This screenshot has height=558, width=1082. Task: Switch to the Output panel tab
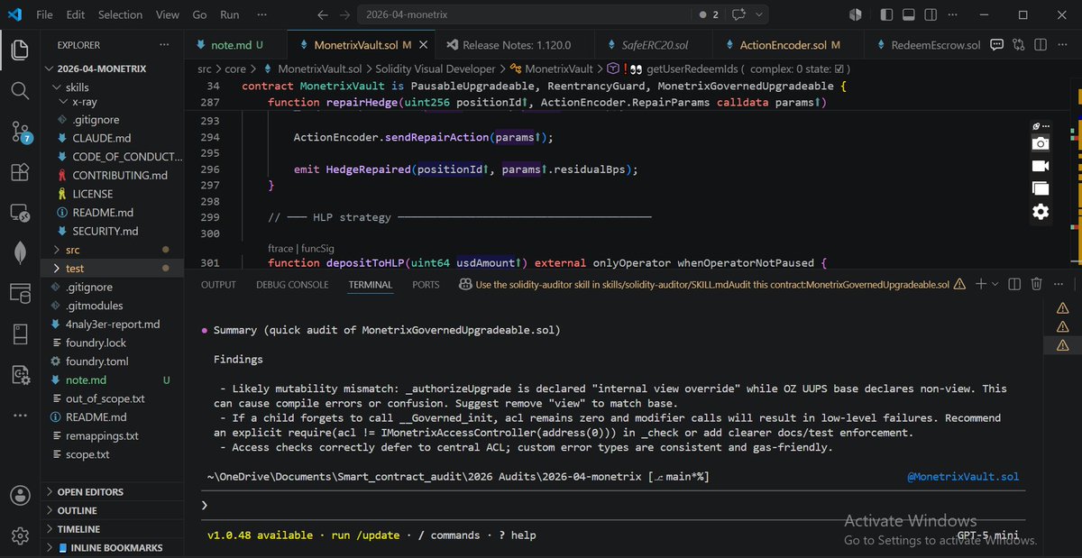(218, 284)
